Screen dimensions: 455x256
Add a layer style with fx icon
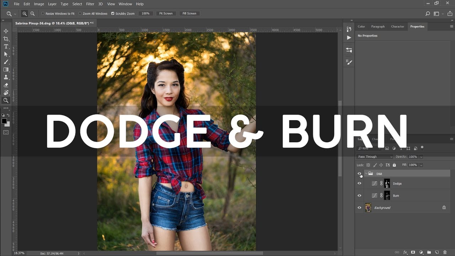405,252
